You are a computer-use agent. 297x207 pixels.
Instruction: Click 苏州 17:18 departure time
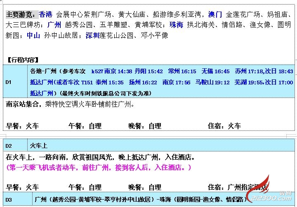249,71
